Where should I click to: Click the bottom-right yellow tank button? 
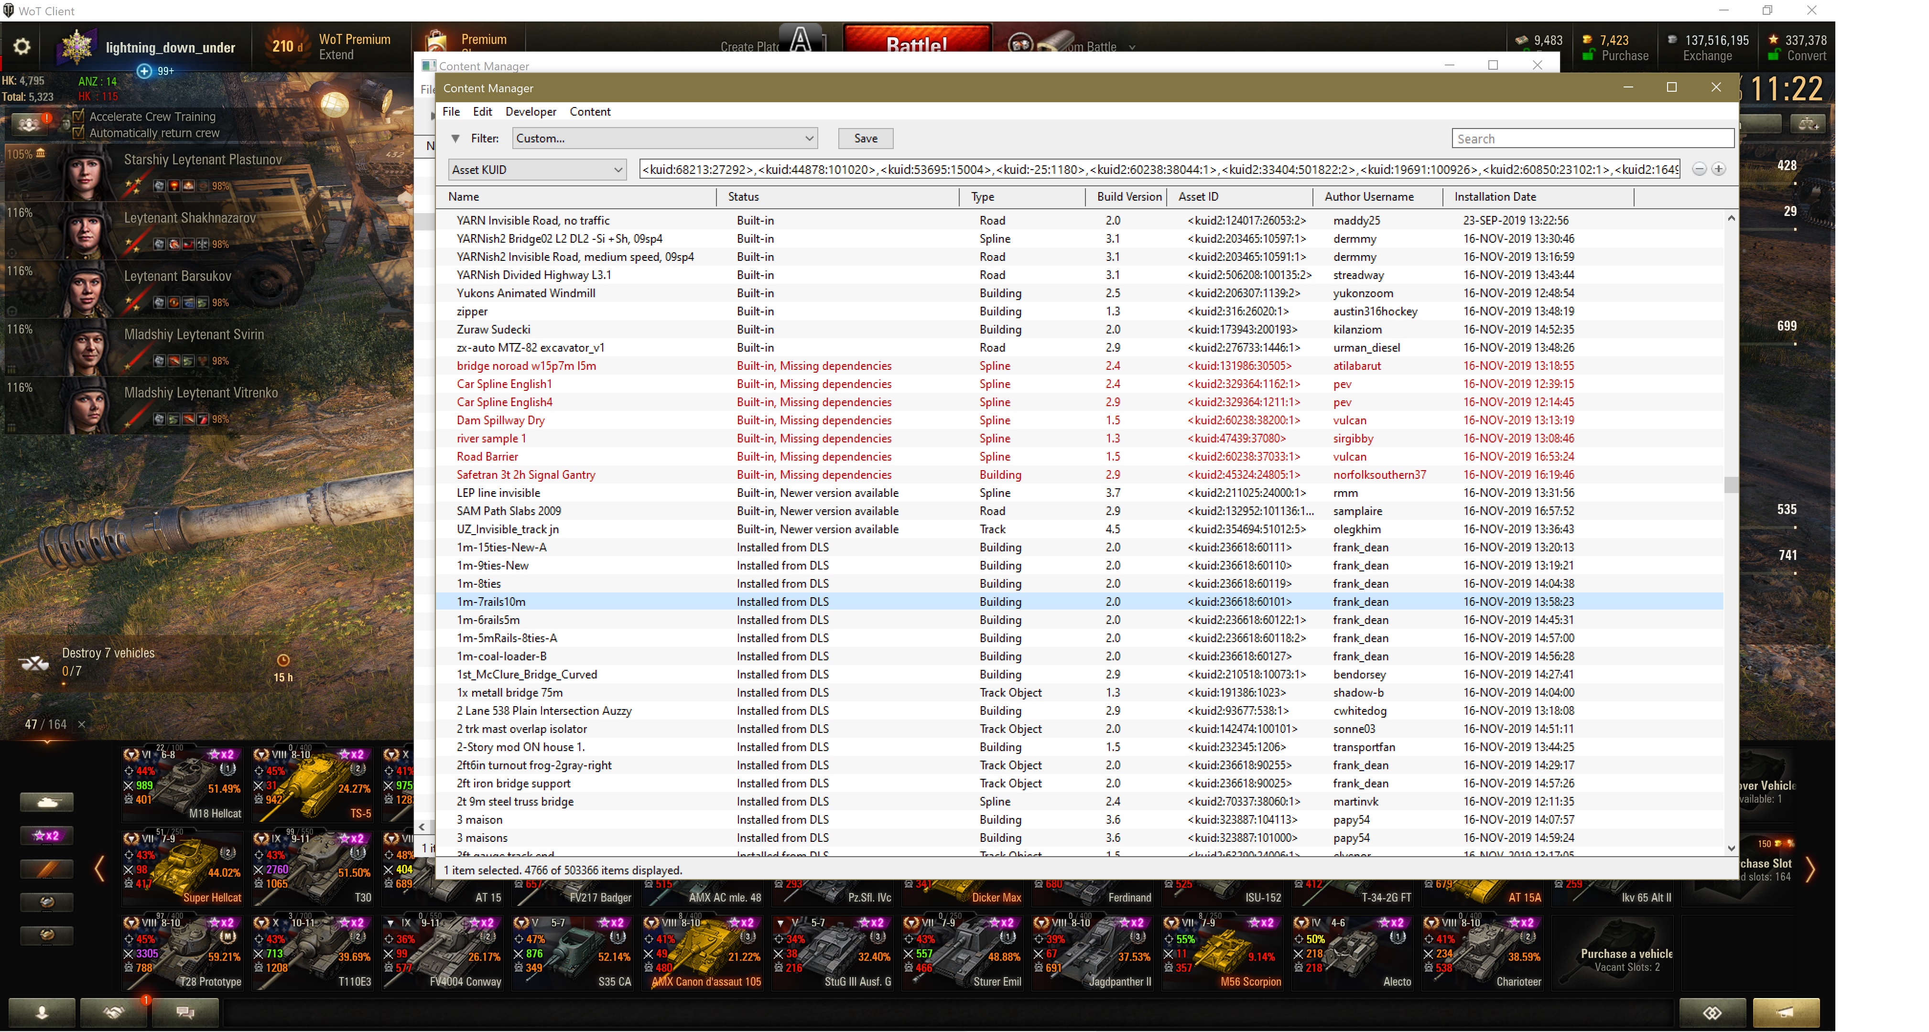click(x=1786, y=1012)
